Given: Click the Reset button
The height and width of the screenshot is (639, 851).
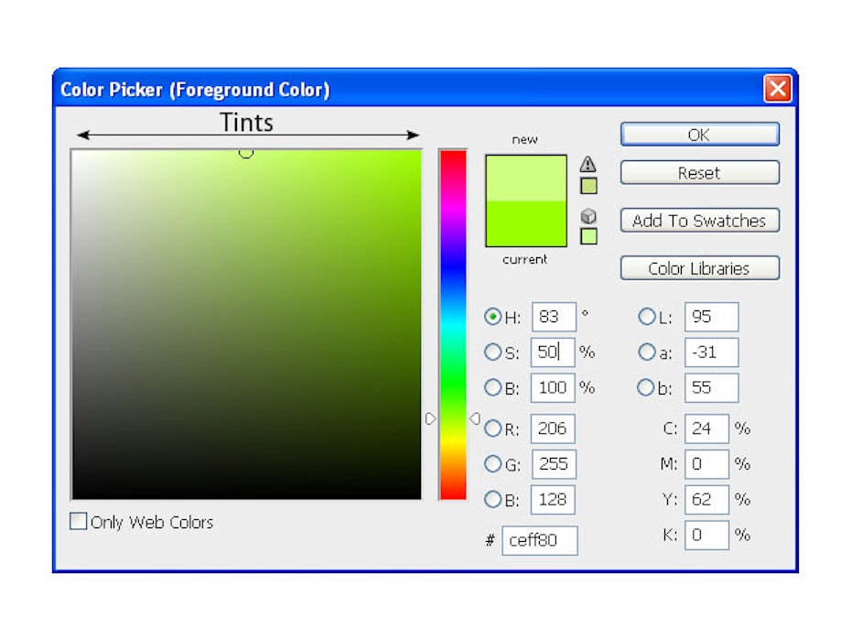Looking at the screenshot, I should (x=699, y=173).
